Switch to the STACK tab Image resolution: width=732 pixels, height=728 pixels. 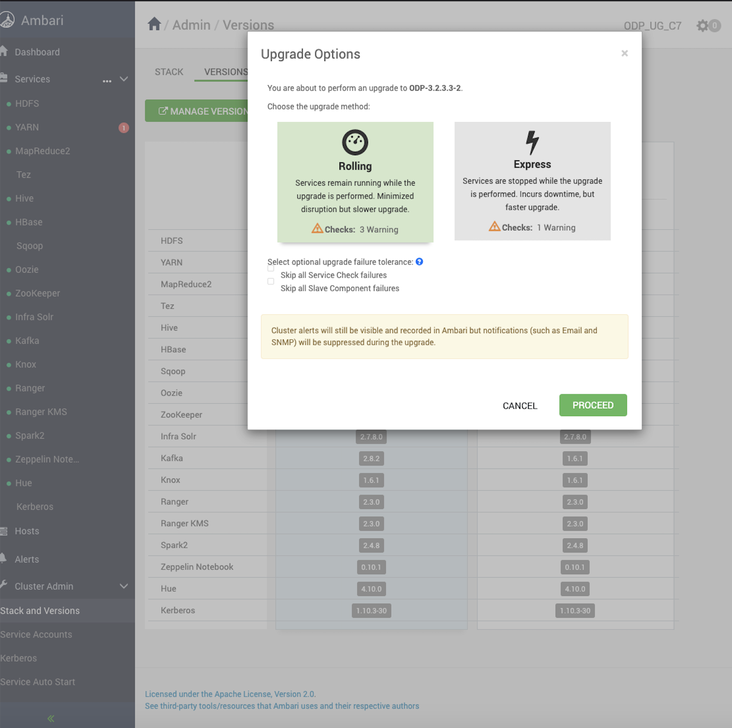169,72
